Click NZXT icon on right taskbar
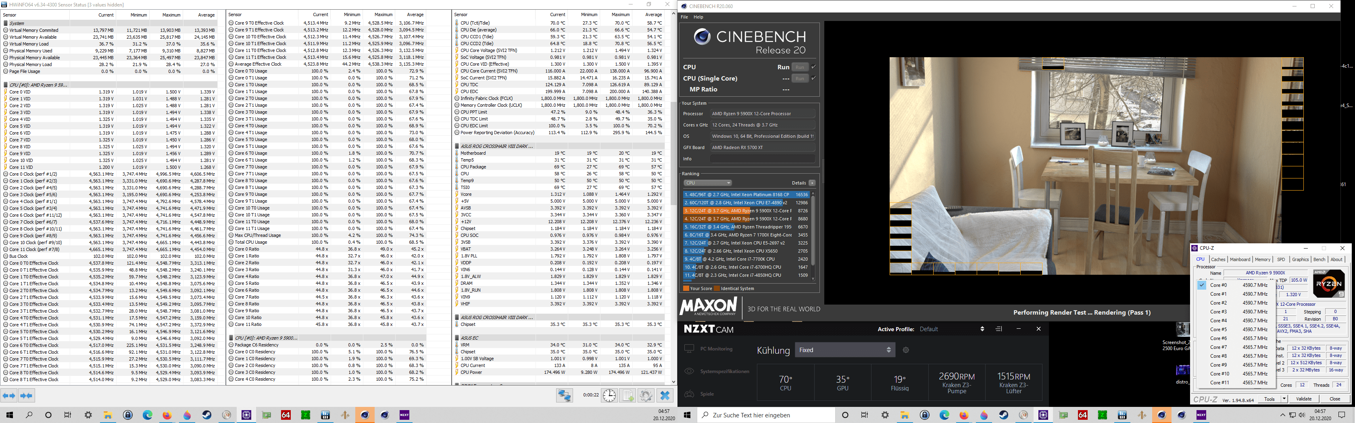Image resolution: width=1355 pixels, height=423 pixels. [1201, 415]
